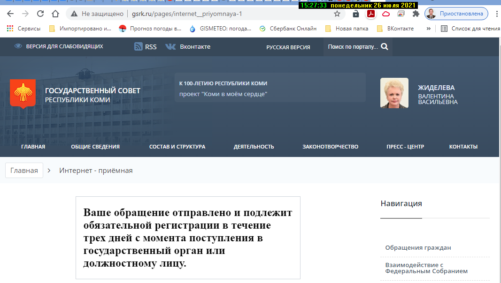501x283 pixels.
Task: Open the Extensions puzzle piece menu
Action: (415, 14)
